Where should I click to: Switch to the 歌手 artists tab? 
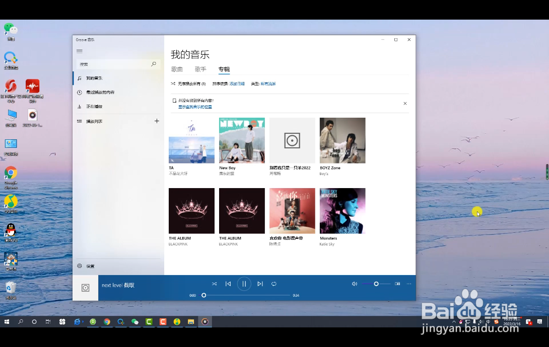coord(200,69)
